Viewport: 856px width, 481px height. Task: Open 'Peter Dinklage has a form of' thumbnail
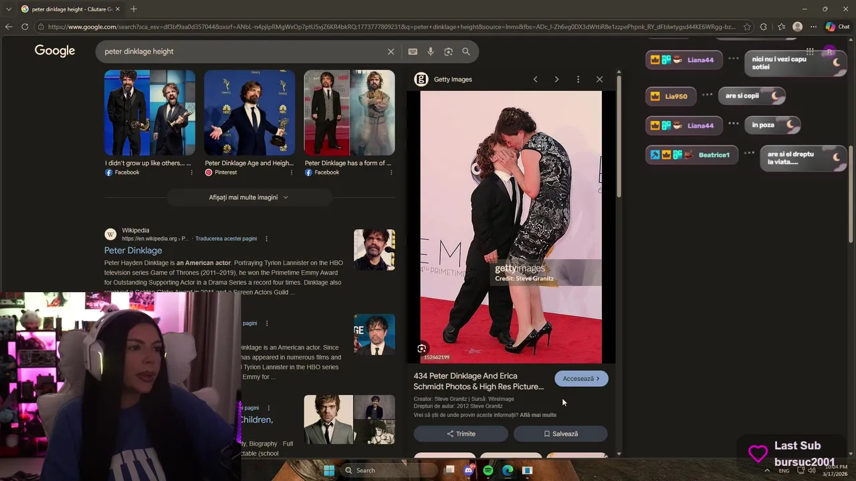349,113
